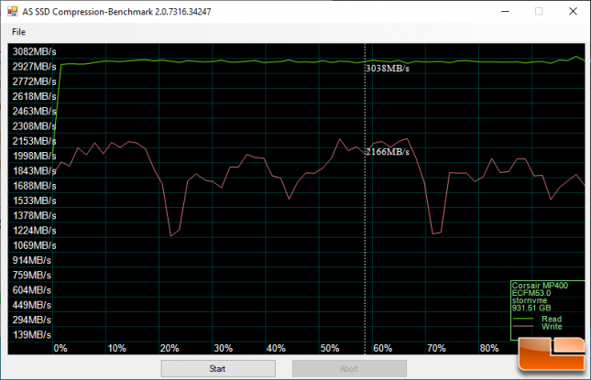Click the greyed-out Abort button
The image size is (591, 380).
click(349, 368)
